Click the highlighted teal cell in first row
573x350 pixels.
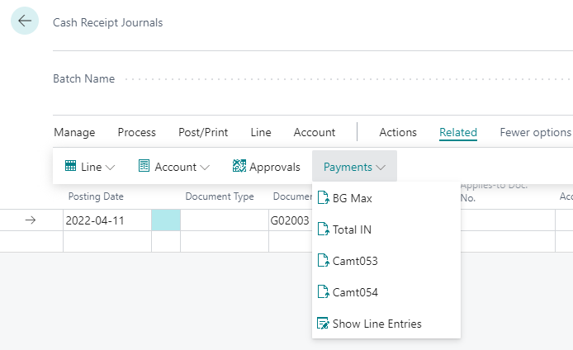166,220
